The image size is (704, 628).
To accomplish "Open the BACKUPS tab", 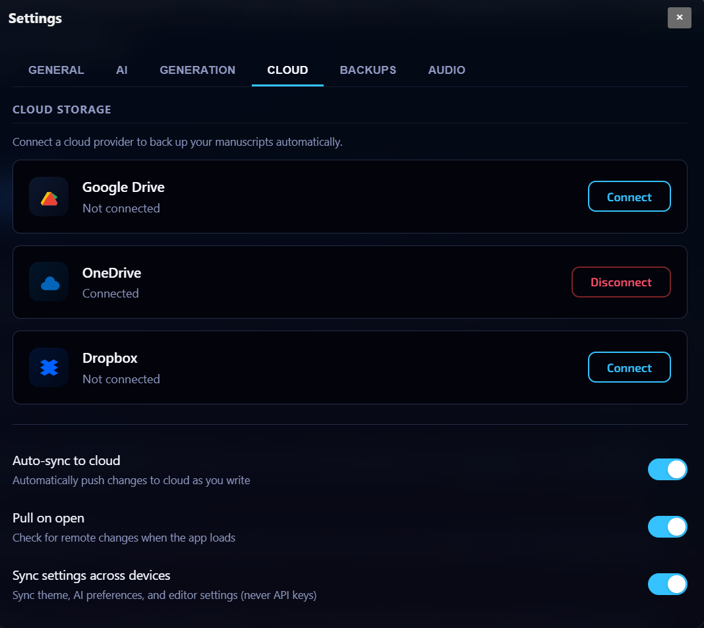I will point(368,70).
